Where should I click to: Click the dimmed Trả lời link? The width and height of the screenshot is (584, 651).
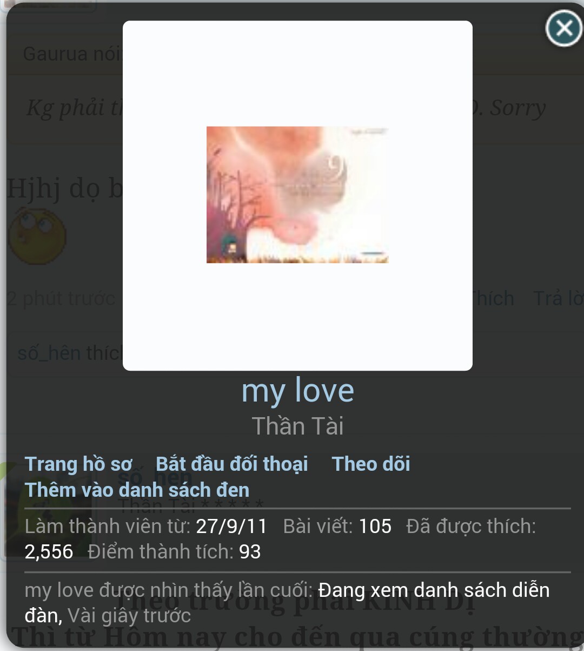[559, 298]
